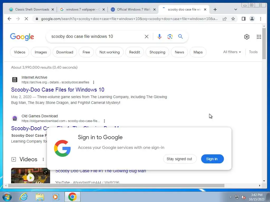Open the Old Games Download result's options dots
Viewport: 270px width, 202px height.
(104, 121)
